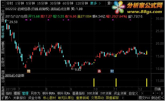Select the SUP决策 template tab
Viewport: 165px width, 101px height.
106,93
